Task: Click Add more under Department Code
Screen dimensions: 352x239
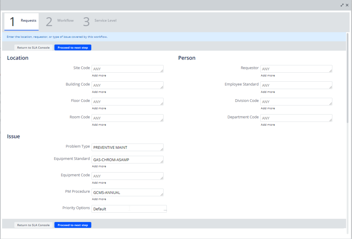Action: (x=268, y=125)
